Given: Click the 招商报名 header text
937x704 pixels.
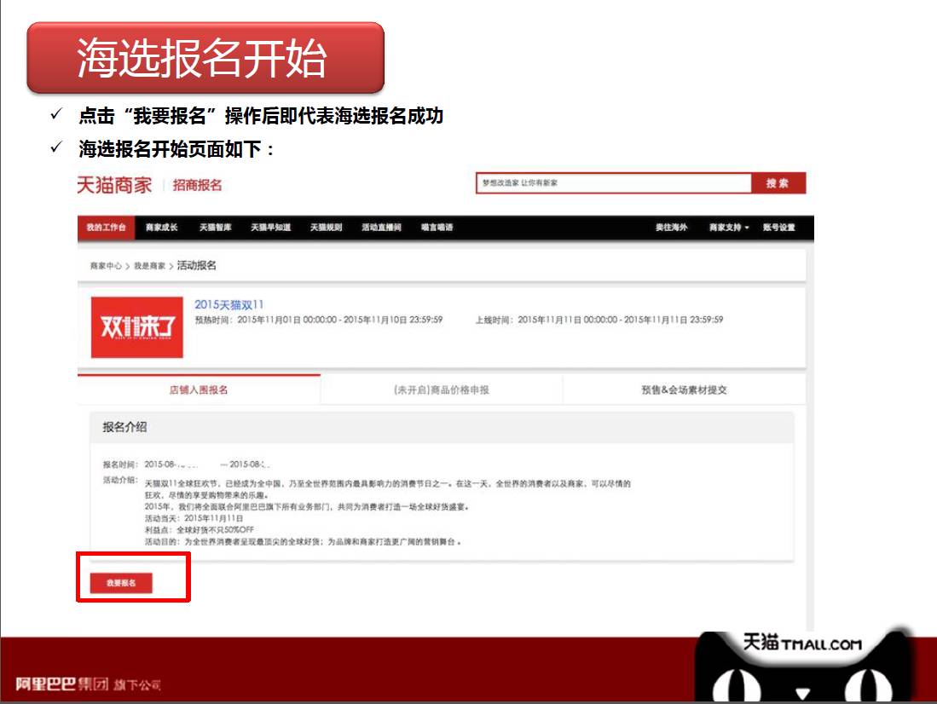Looking at the screenshot, I should coord(197,185).
